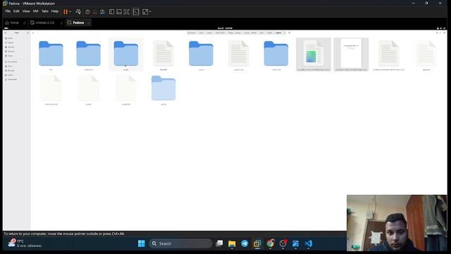Image resolution: width=451 pixels, height=254 pixels.
Task: Toggle the thumbnail bar layout icon
Action: (119, 12)
